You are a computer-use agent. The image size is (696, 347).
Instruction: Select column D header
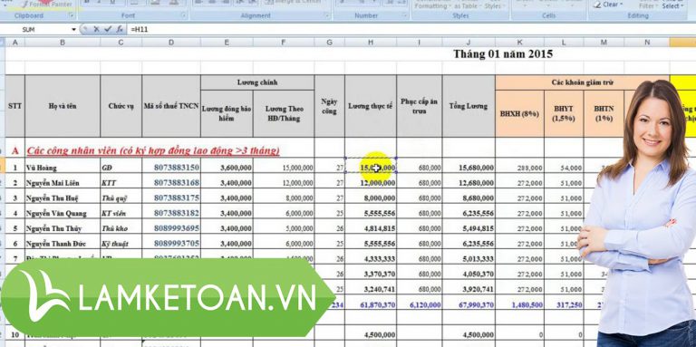pos(171,43)
